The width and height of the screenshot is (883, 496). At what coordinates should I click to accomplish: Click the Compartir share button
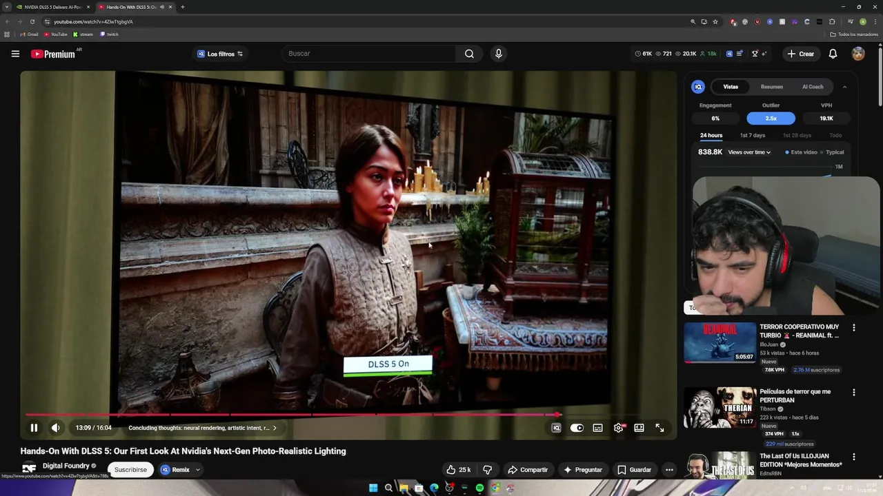[x=528, y=470]
